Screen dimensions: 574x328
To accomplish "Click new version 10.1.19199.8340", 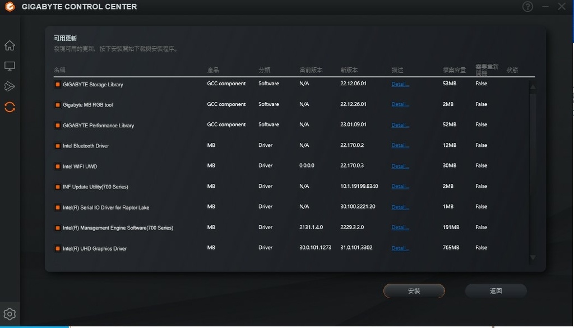I will (359, 186).
